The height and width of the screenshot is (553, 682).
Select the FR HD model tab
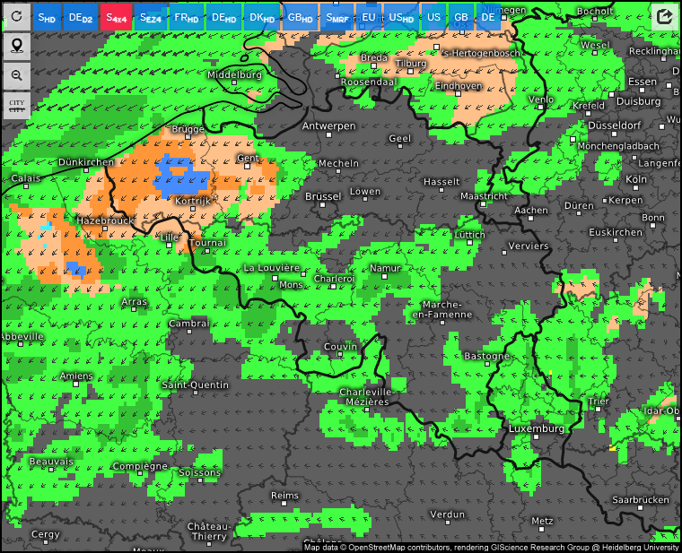[187, 17]
